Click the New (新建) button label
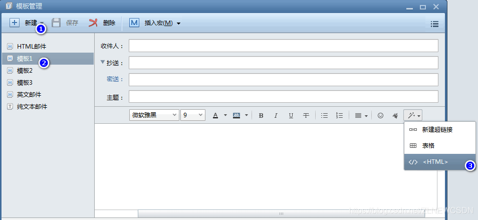 31,23
